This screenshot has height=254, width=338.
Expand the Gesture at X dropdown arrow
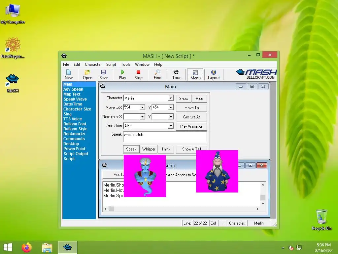pos(142,117)
